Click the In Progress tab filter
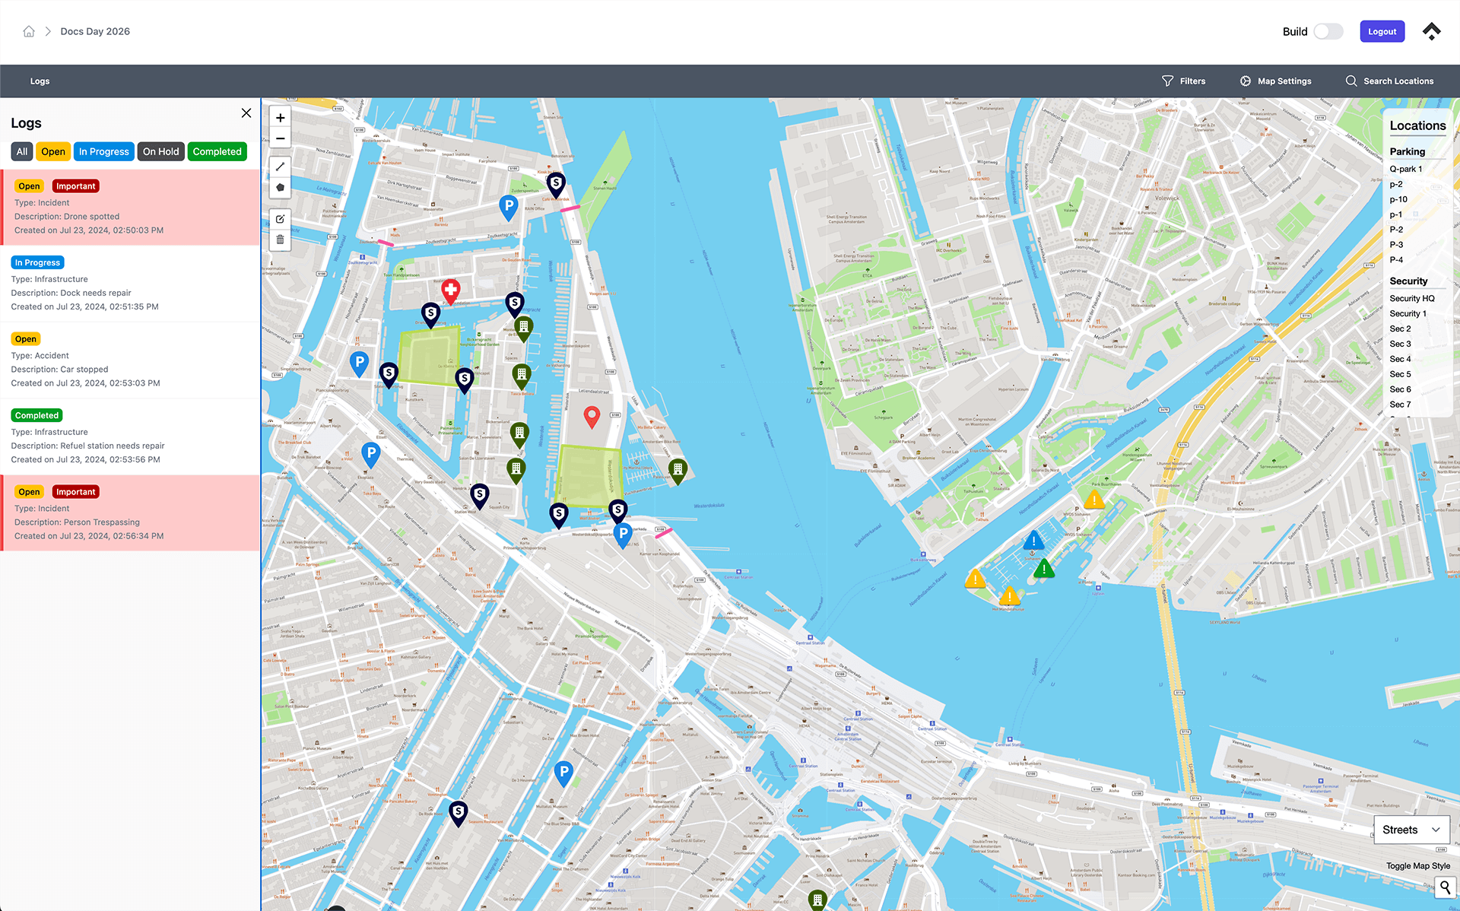Image resolution: width=1460 pixels, height=911 pixels. click(104, 151)
